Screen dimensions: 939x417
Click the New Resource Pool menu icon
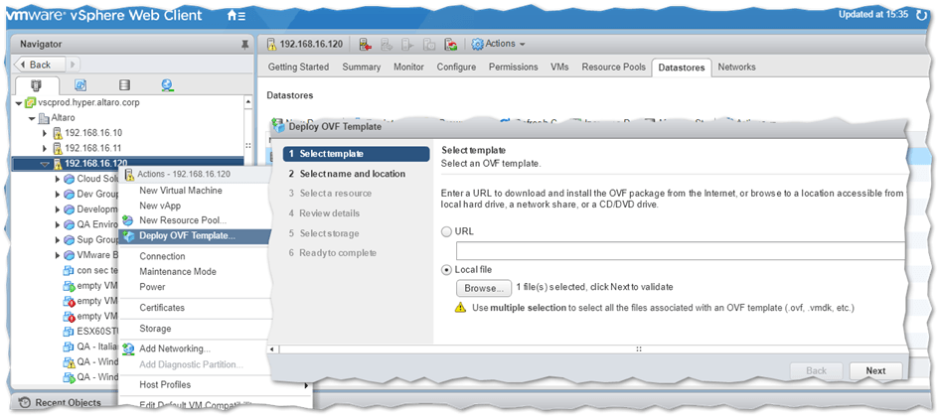pyautogui.click(x=127, y=220)
